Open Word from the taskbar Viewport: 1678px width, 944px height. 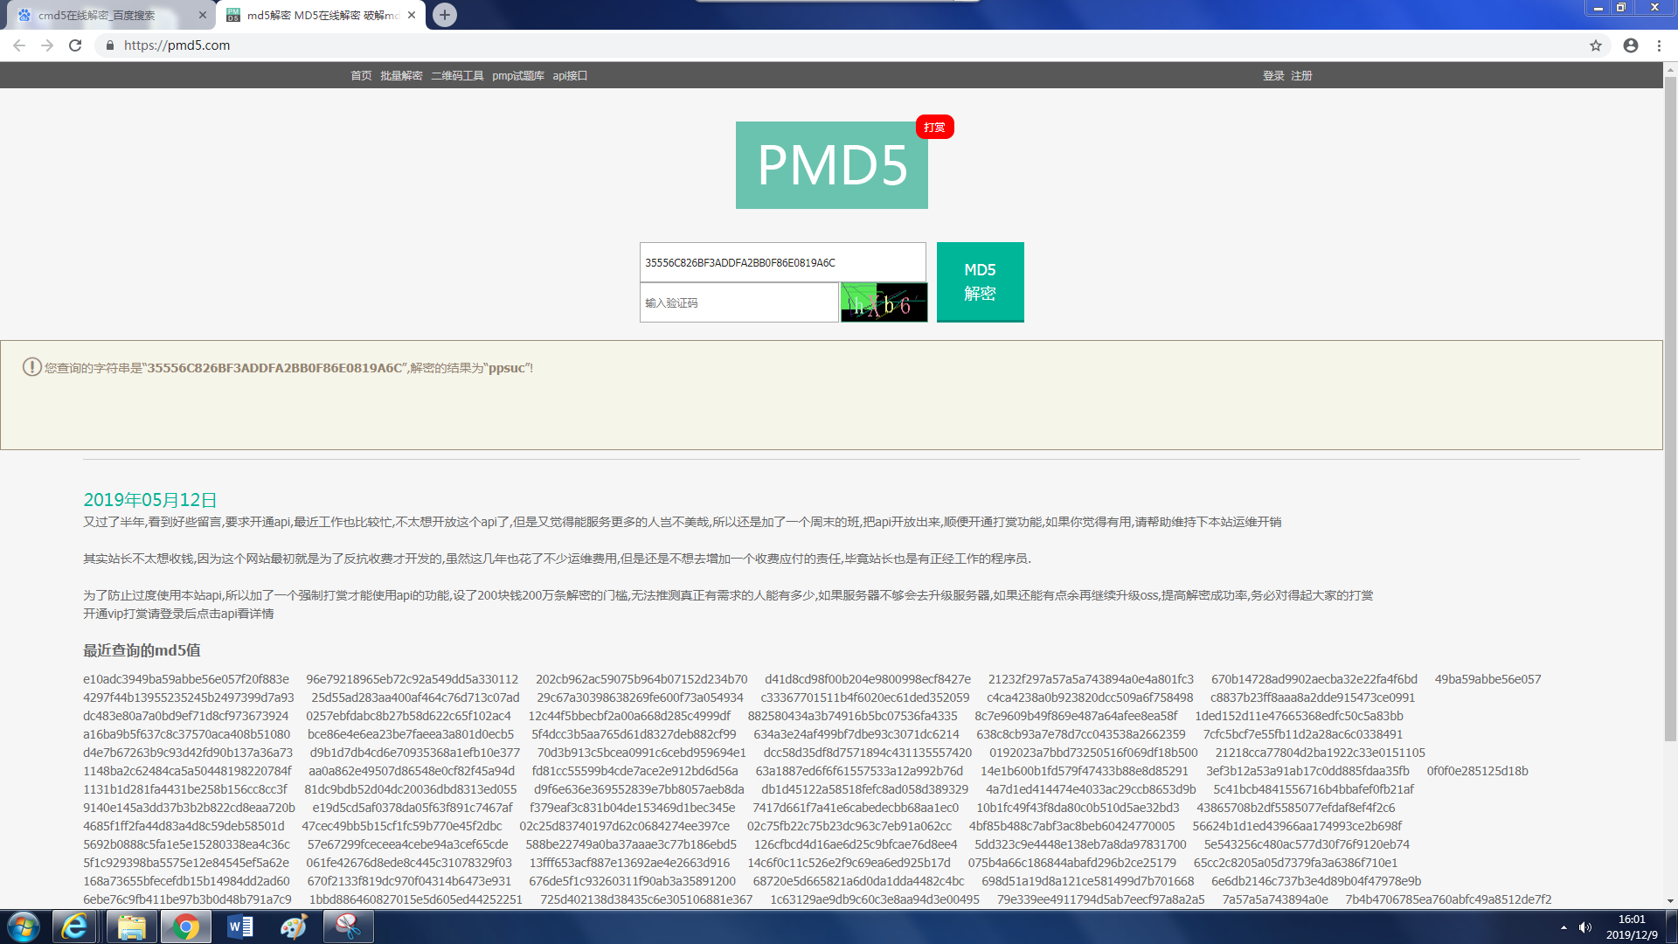[239, 927]
